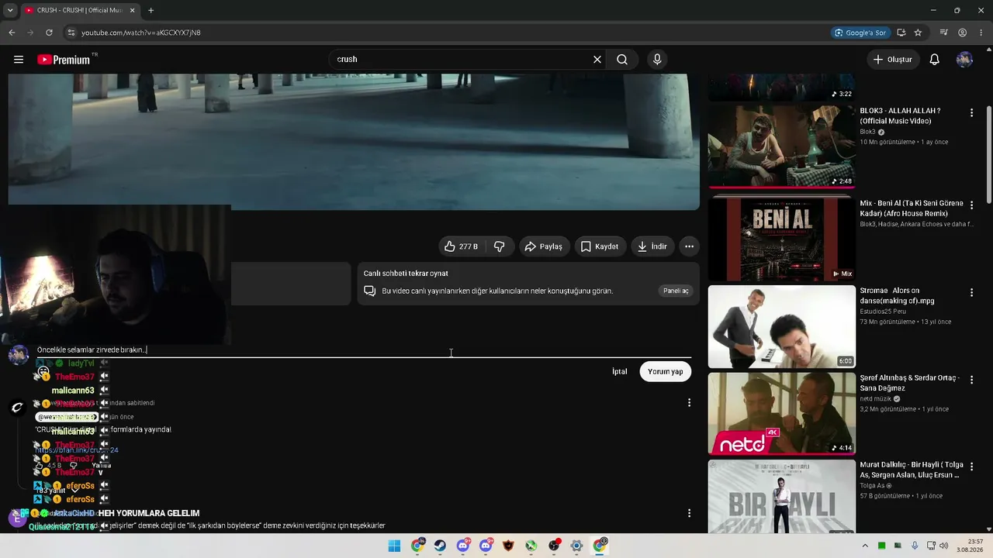This screenshot has height=558, width=993.
Task: Open the Mix - Beni Al title link
Action: [x=912, y=208]
